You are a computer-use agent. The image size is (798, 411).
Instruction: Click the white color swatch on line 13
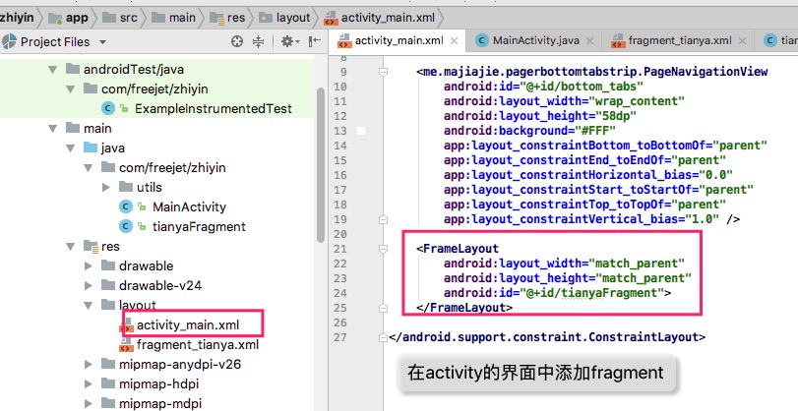[x=361, y=131]
